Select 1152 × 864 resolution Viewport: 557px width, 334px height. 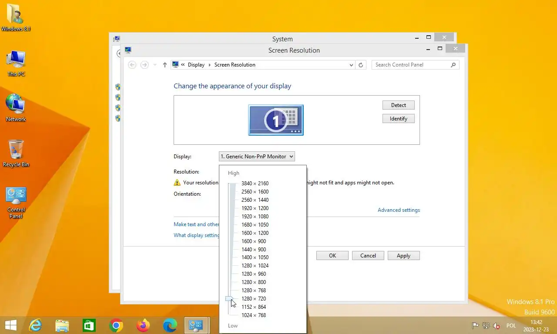[254, 307]
